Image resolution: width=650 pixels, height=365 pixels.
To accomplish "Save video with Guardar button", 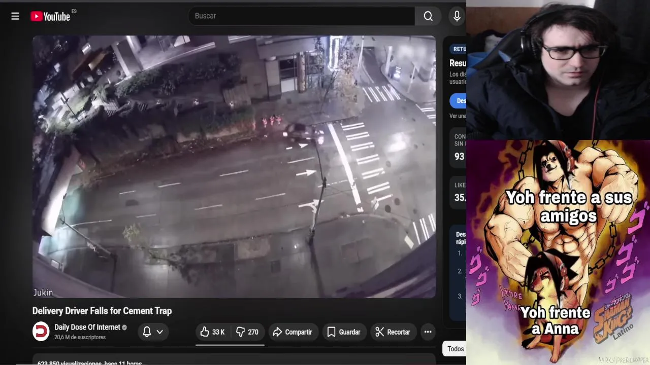I will [344, 332].
